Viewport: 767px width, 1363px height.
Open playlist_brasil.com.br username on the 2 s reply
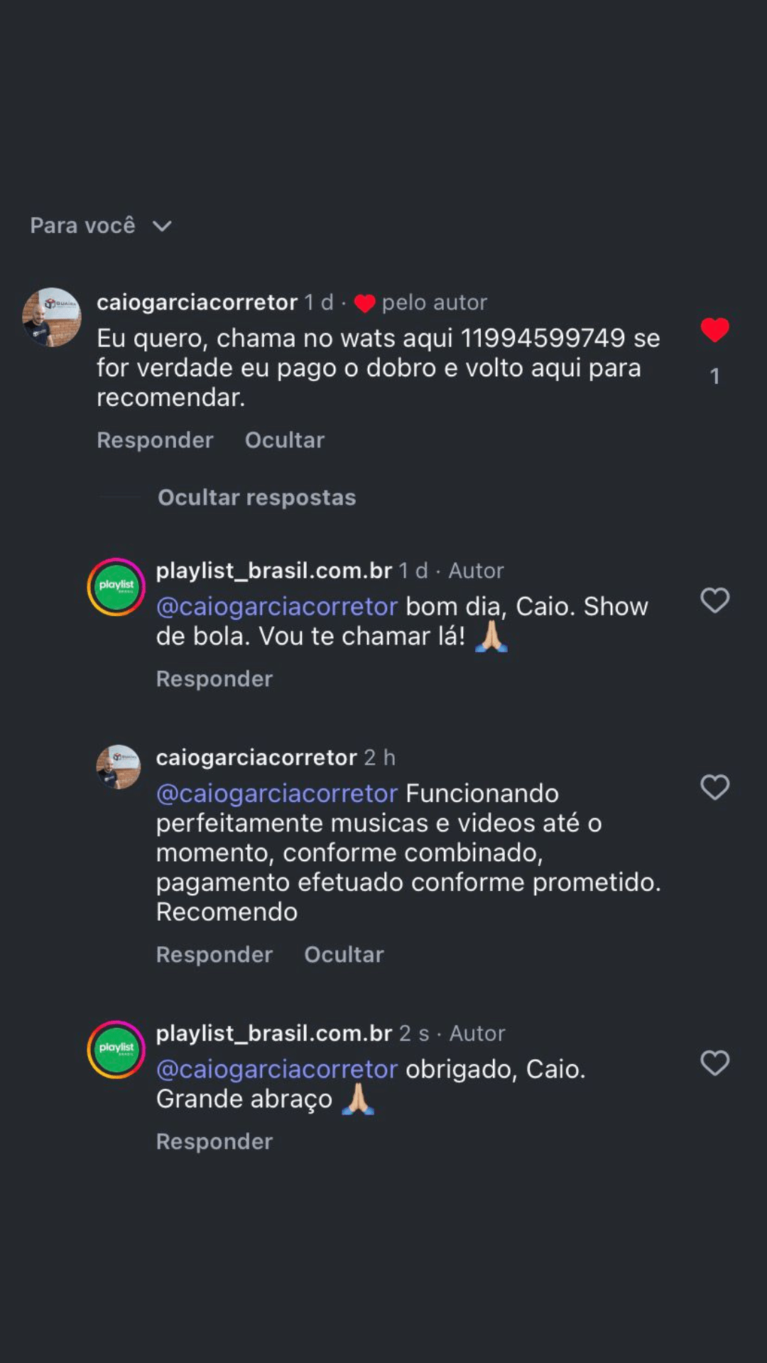click(x=273, y=1033)
